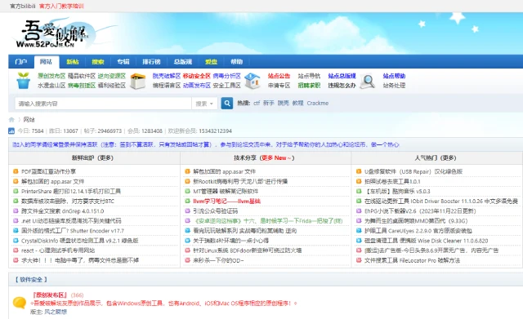Click the large magnifying glass icon
523x319 pixels.
[x=368, y=81]
